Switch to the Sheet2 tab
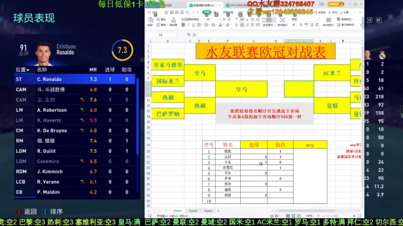This screenshot has width=403, height=226. click(x=193, y=211)
